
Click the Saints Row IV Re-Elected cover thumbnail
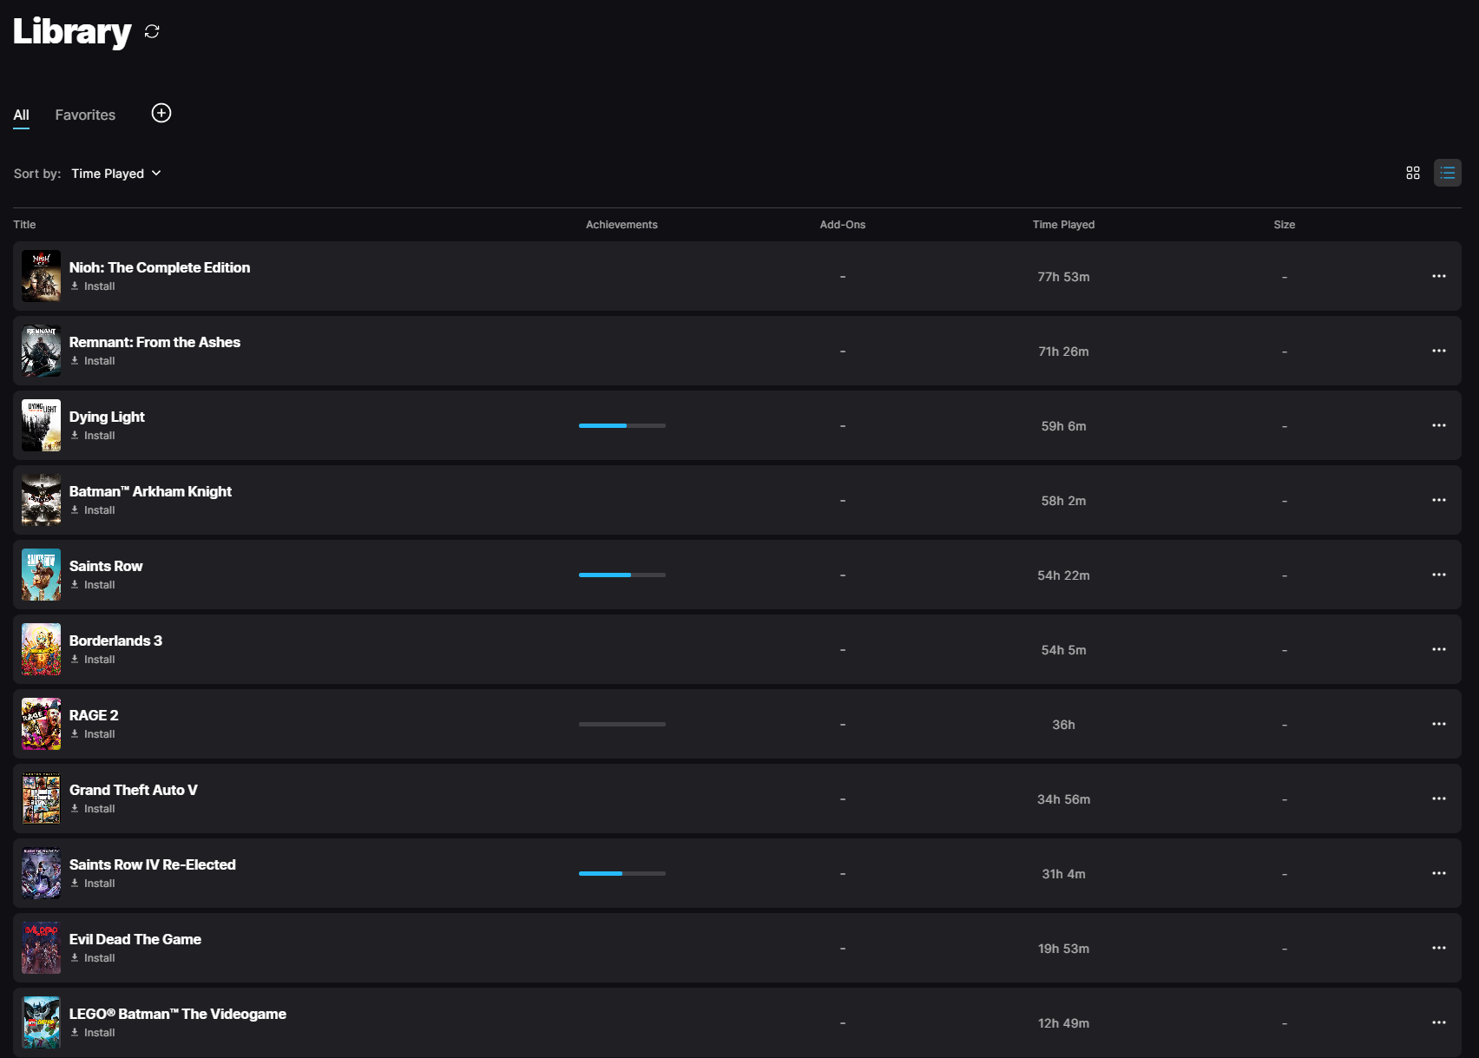[x=41, y=873]
